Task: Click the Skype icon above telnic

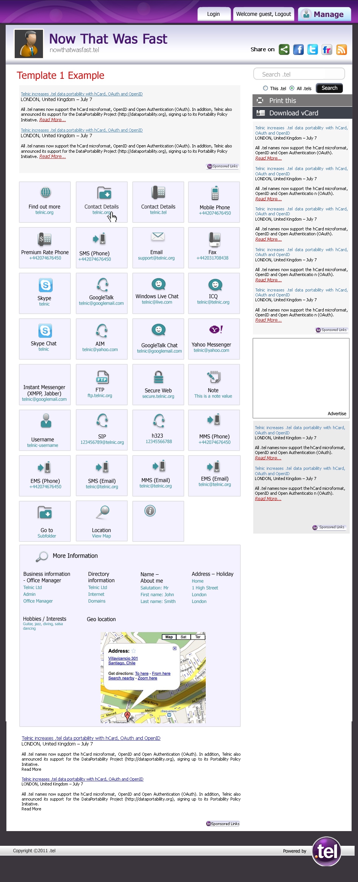Action: pyautogui.click(x=46, y=285)
